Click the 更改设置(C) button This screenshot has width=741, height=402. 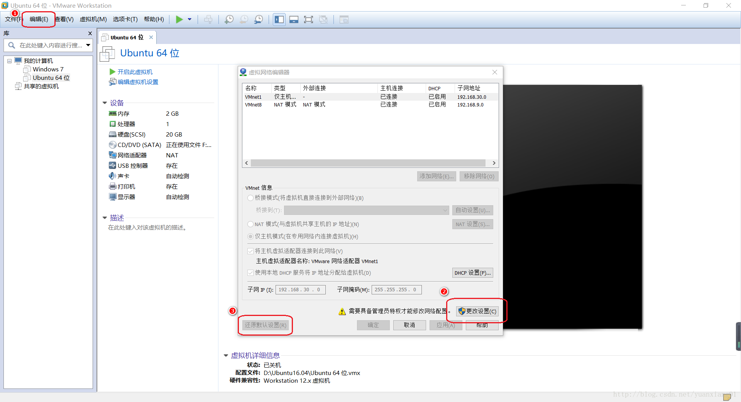pyautogui.click(x=477, y=311)
